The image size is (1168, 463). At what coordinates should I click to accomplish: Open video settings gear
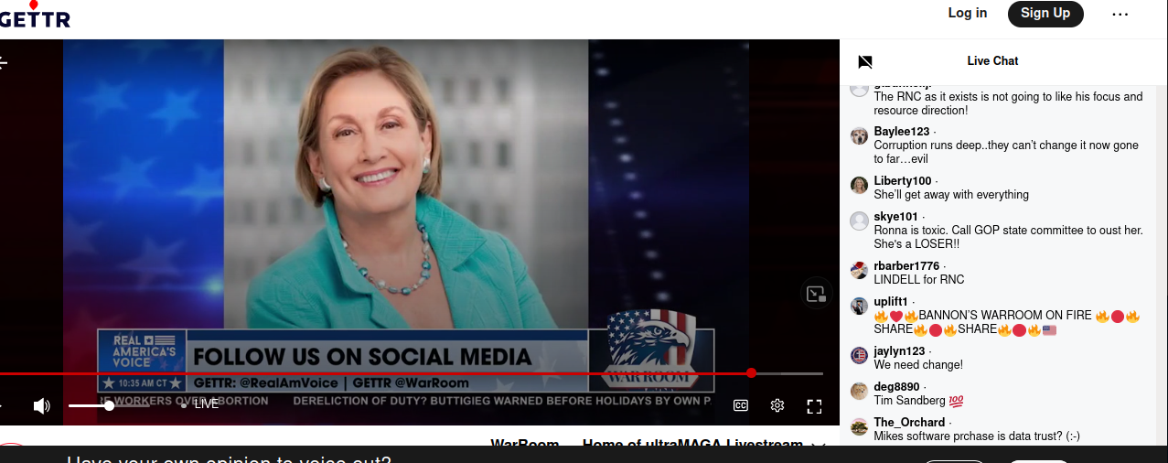tap(777, 405)
